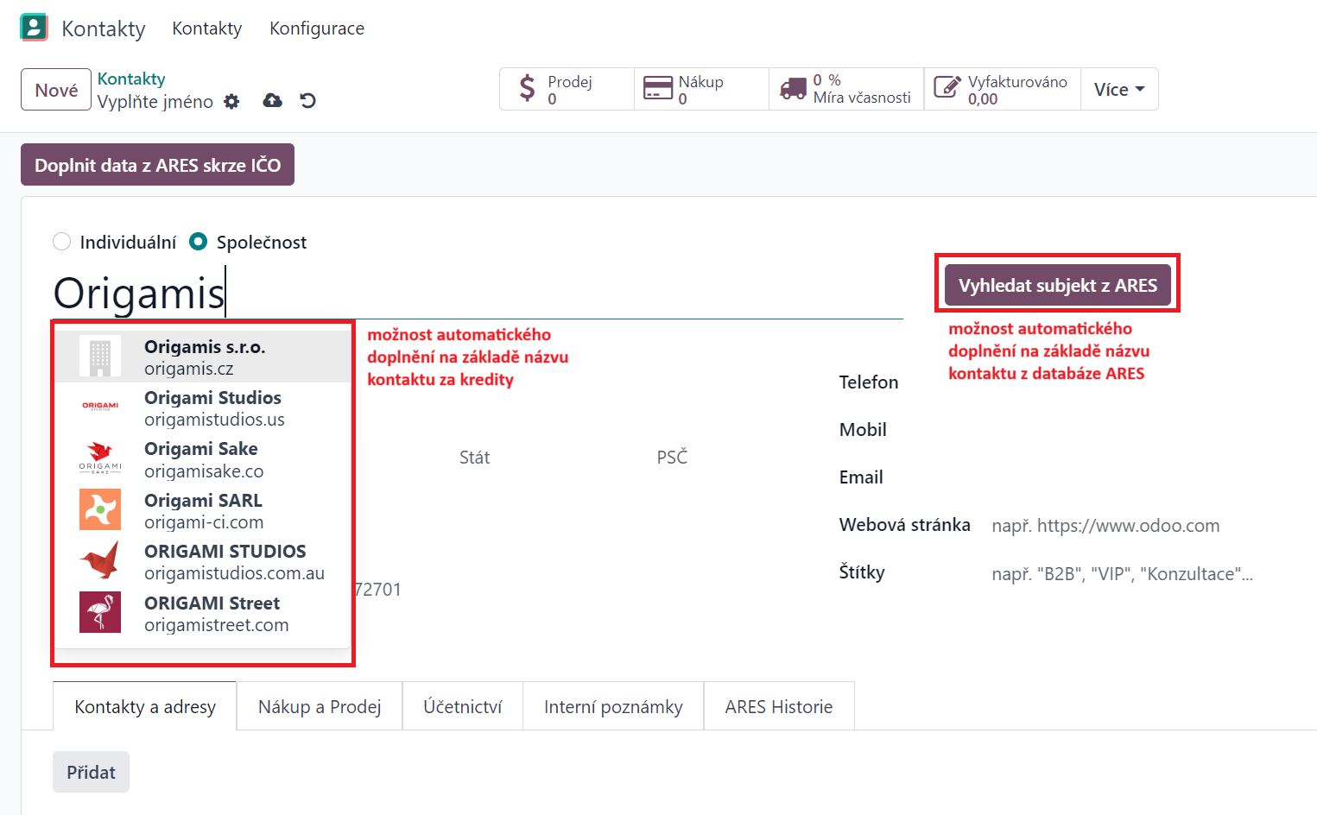1317x815 pixels.
Task: Click the Přidat button
Action: (x=91, y=772)
